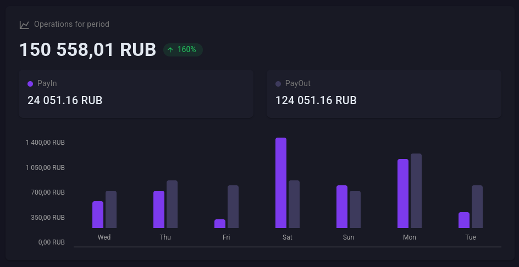This screenshot has height=267, width=519.
Task: Click the 160% growth badge
Action: tap(183, 50)
